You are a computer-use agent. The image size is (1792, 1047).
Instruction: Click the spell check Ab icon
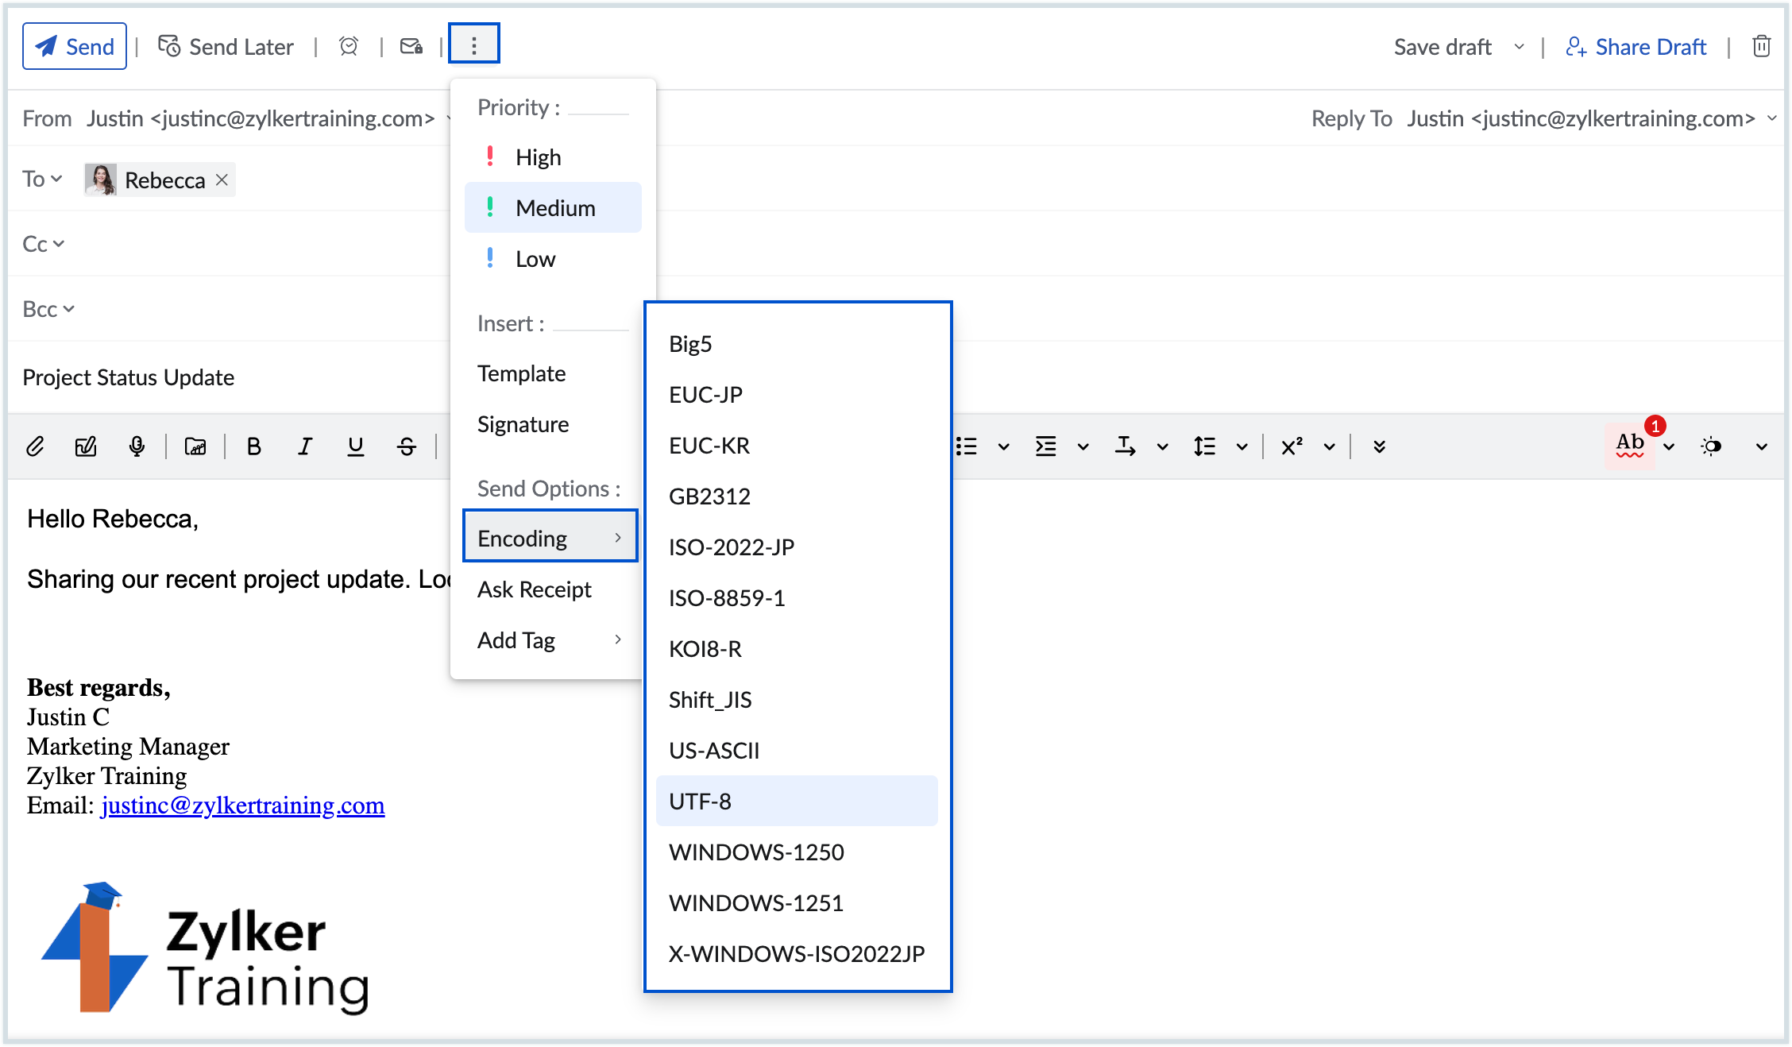(x=1629, y=446)
